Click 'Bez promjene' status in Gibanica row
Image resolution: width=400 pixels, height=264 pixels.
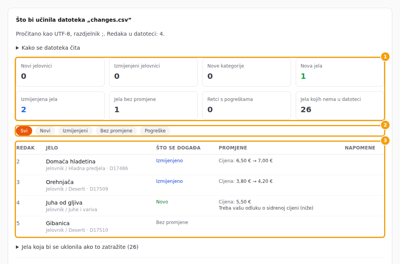pos(172,222)
